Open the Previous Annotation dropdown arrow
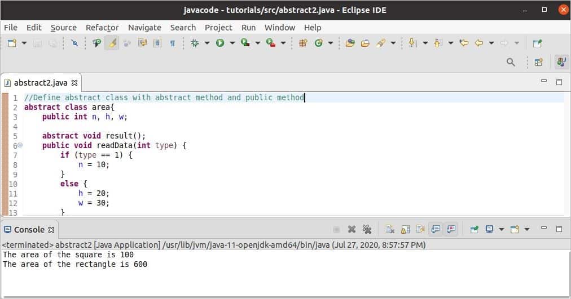The width and height of the screenshot is (571, 299). tap(451, 43)
